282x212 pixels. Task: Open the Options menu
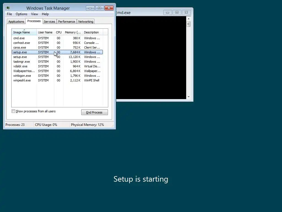pos(21,14)
